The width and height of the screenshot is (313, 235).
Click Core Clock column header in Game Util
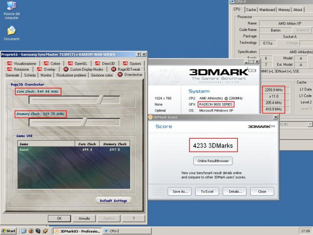[x=87, y=144]
